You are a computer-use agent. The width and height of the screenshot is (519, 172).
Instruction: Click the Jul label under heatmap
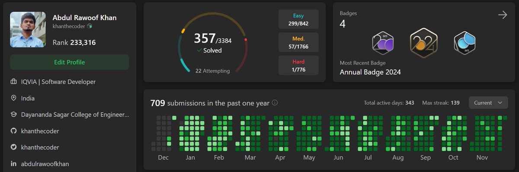[368, 158]
